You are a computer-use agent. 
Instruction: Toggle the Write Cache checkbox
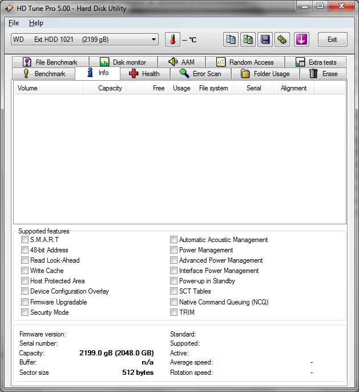pos(25,271)
